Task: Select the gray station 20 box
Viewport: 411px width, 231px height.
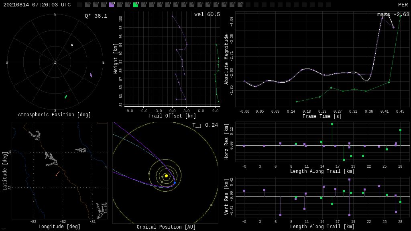Action: (240, 5)
